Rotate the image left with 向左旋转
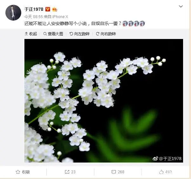 click(x=79, y=34)
